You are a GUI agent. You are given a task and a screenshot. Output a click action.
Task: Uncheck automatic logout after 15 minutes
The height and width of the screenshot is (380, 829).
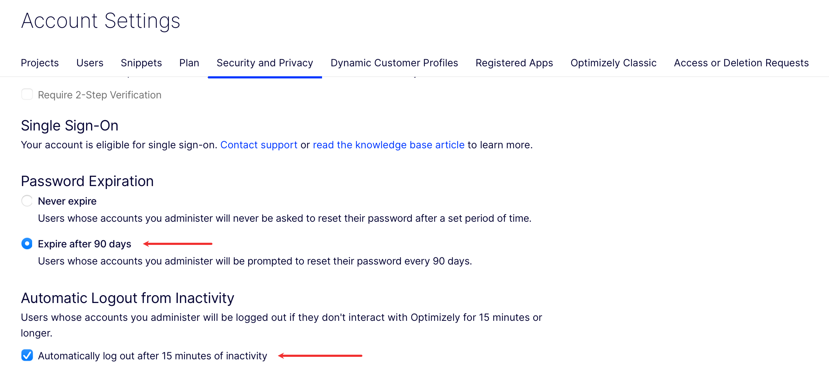(27, 355)
